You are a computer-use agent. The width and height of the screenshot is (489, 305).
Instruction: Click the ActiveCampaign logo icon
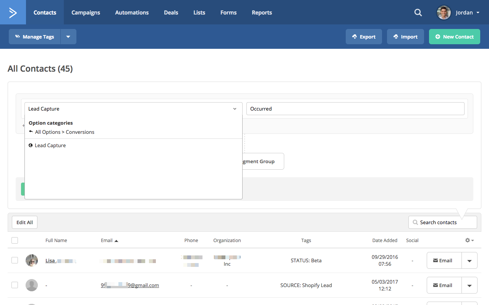pyautogui.click(x=13, y=13)
